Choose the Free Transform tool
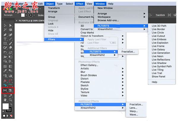The width and height of the screenshot is (178, 121). (10, 57)
